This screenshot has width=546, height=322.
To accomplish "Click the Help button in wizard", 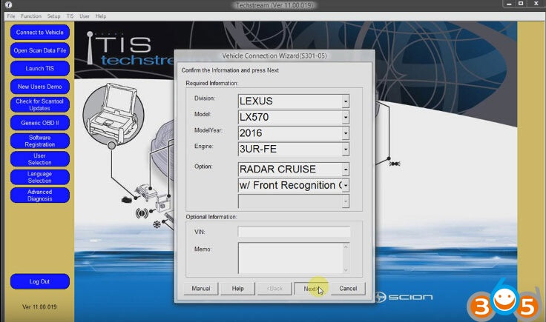I will pos(237,289).
